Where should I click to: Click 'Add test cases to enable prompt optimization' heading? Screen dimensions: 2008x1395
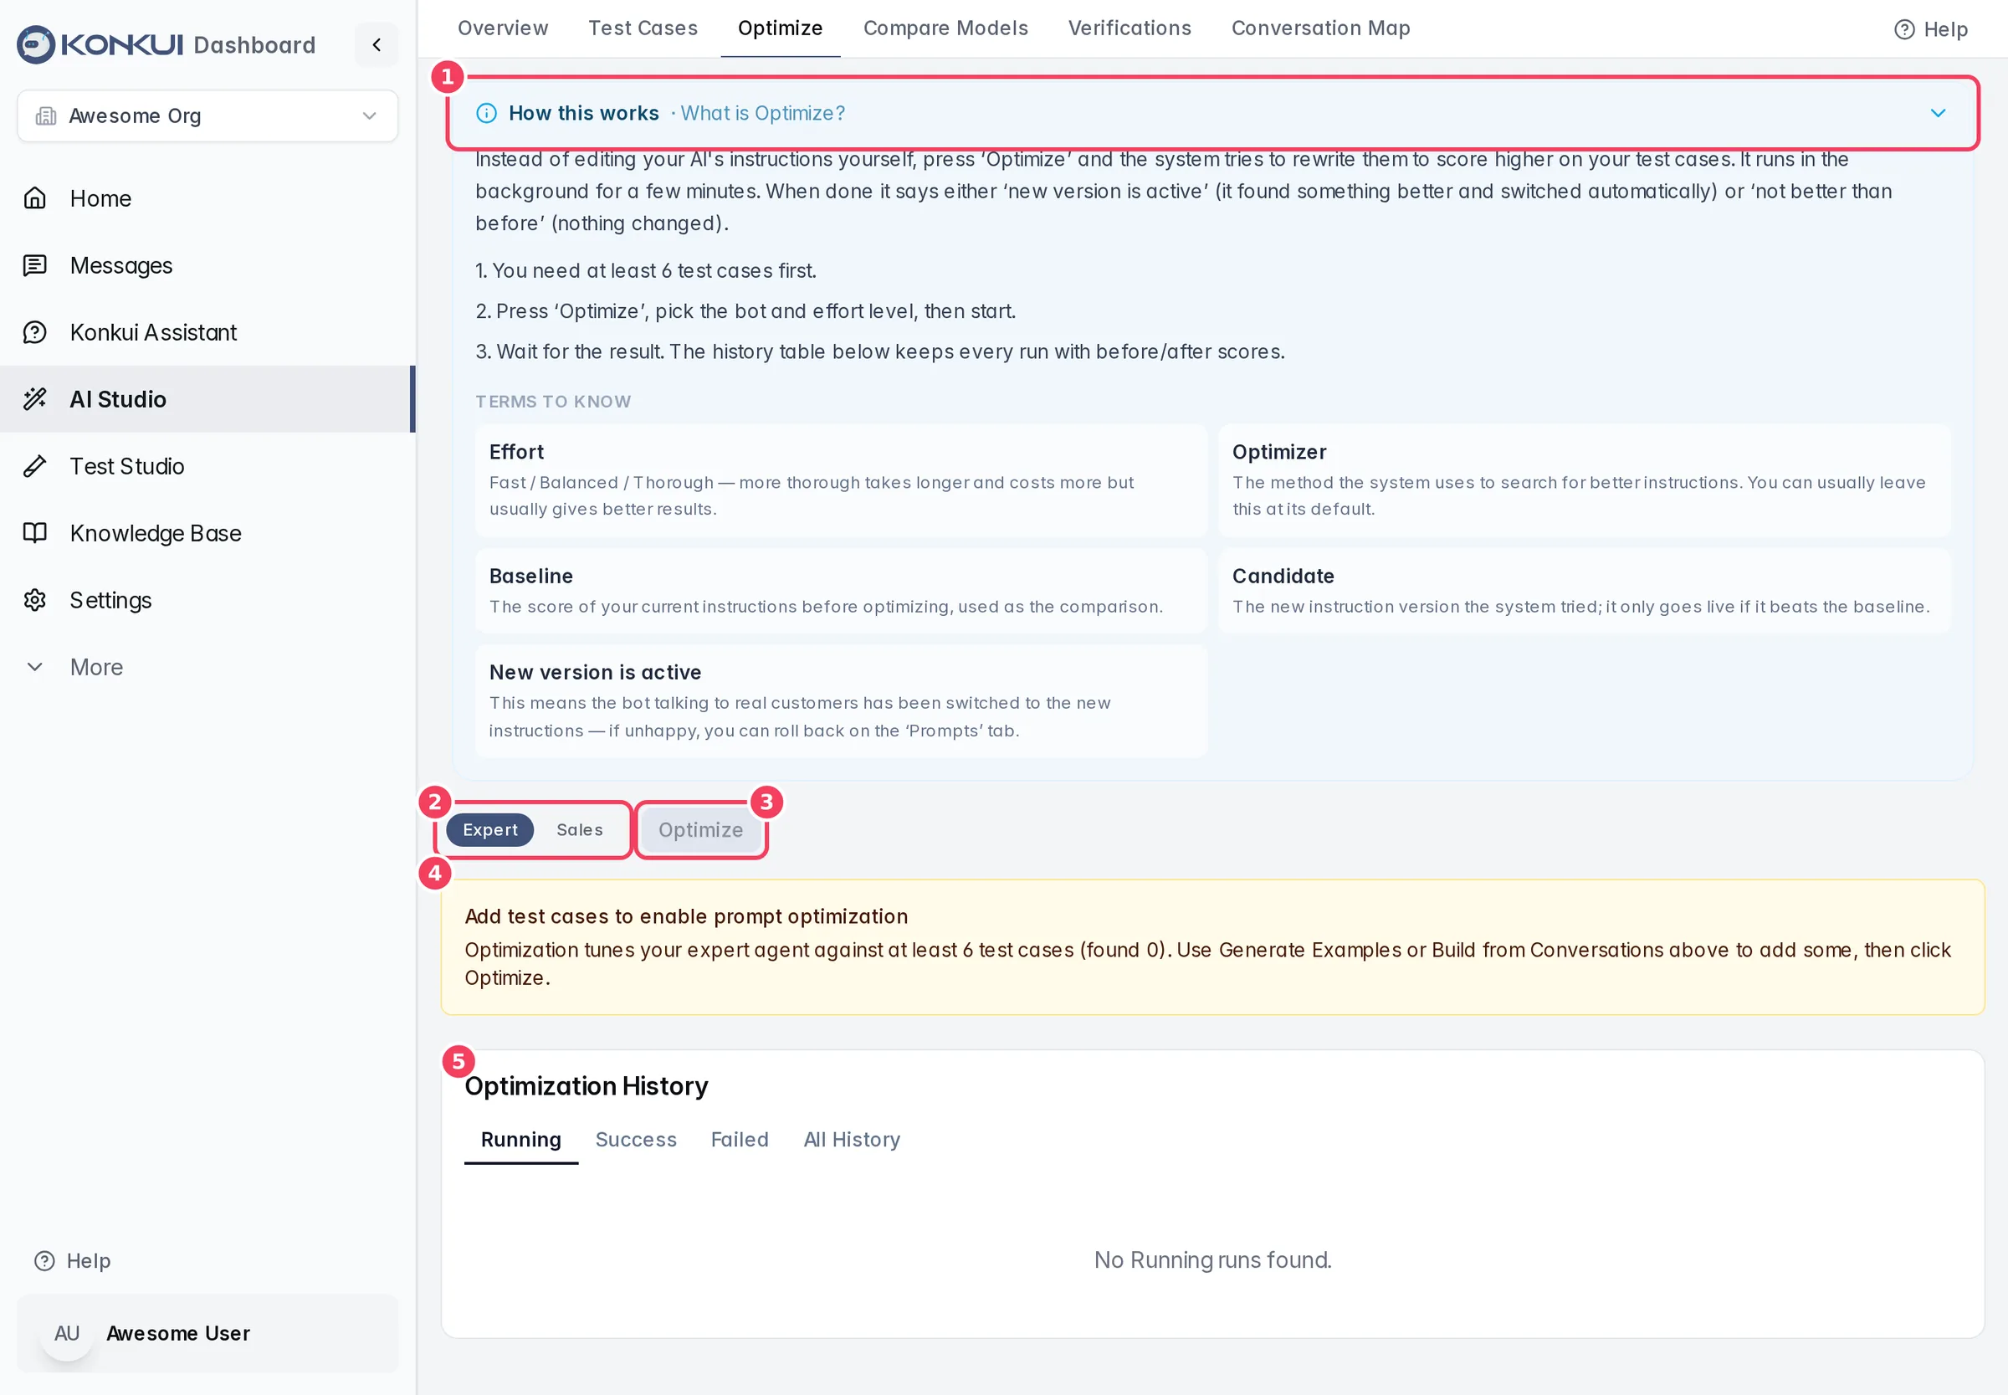(x=686, y=916)
